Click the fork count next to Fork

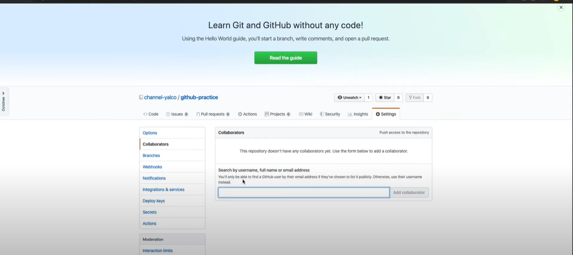click(428, 97)
